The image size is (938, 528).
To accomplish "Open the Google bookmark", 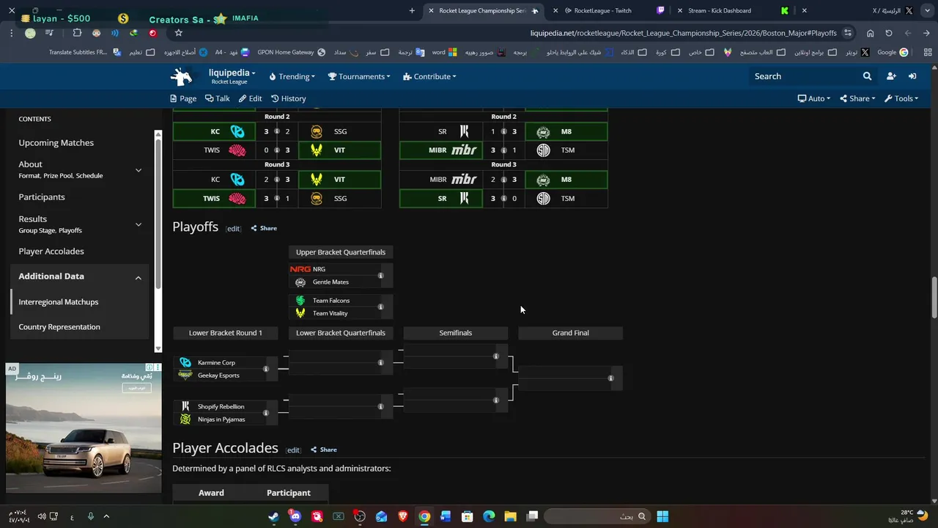I will pyautogui.click(x=893, y=53).
